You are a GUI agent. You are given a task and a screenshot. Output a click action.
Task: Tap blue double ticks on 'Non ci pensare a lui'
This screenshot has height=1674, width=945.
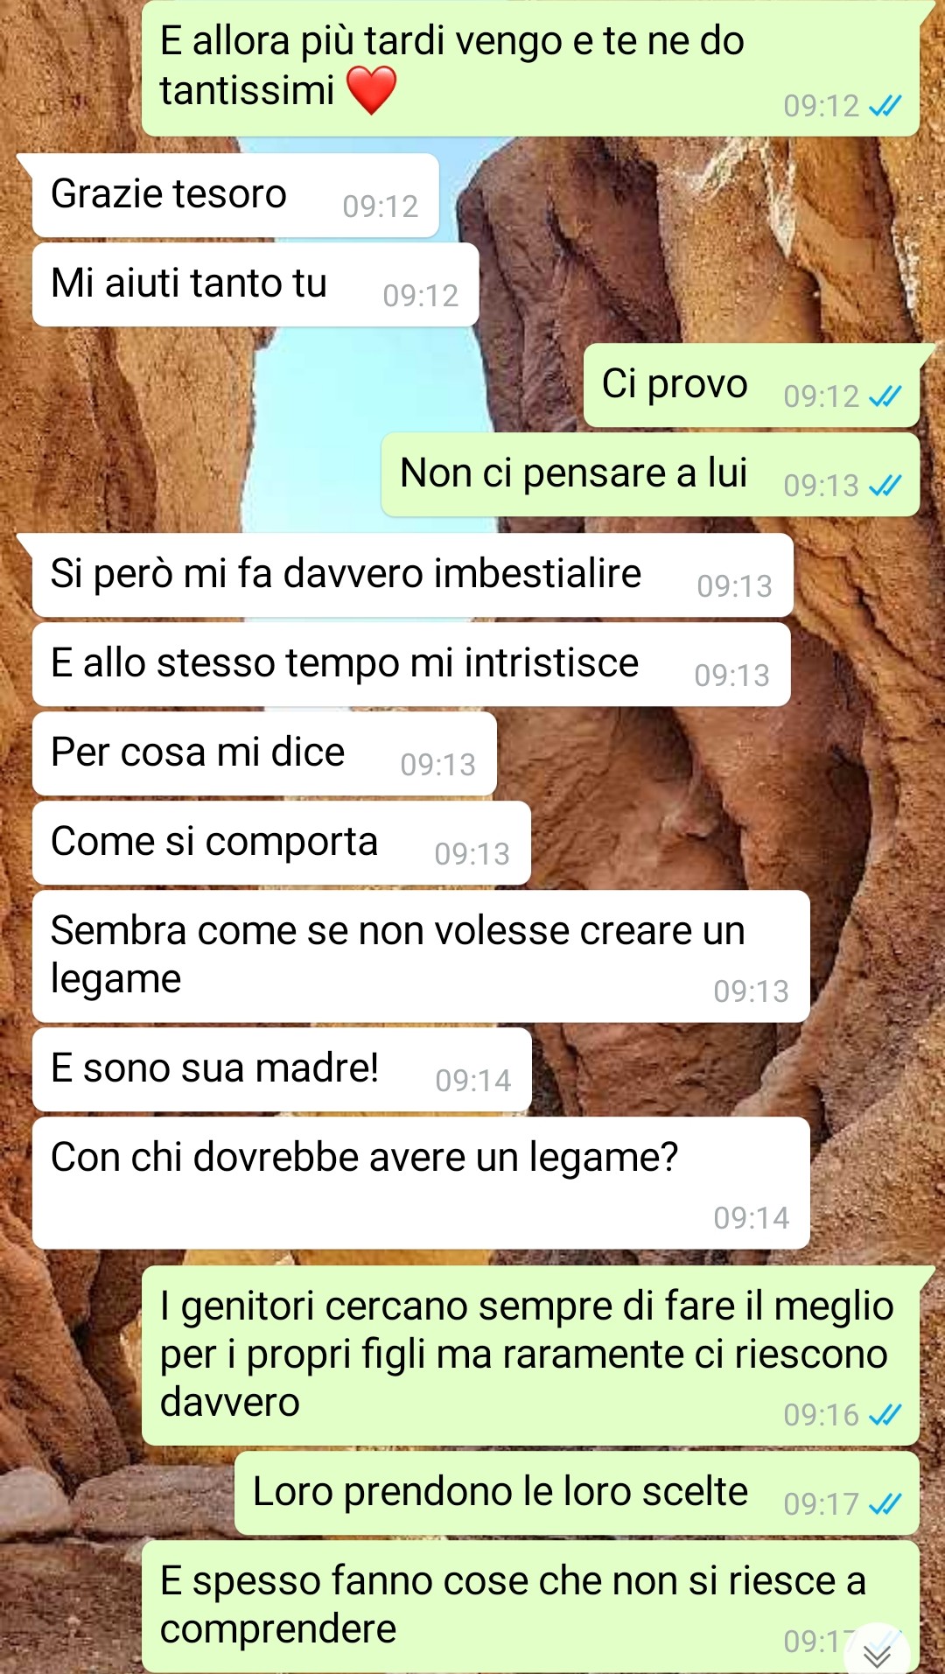point(885,486)
